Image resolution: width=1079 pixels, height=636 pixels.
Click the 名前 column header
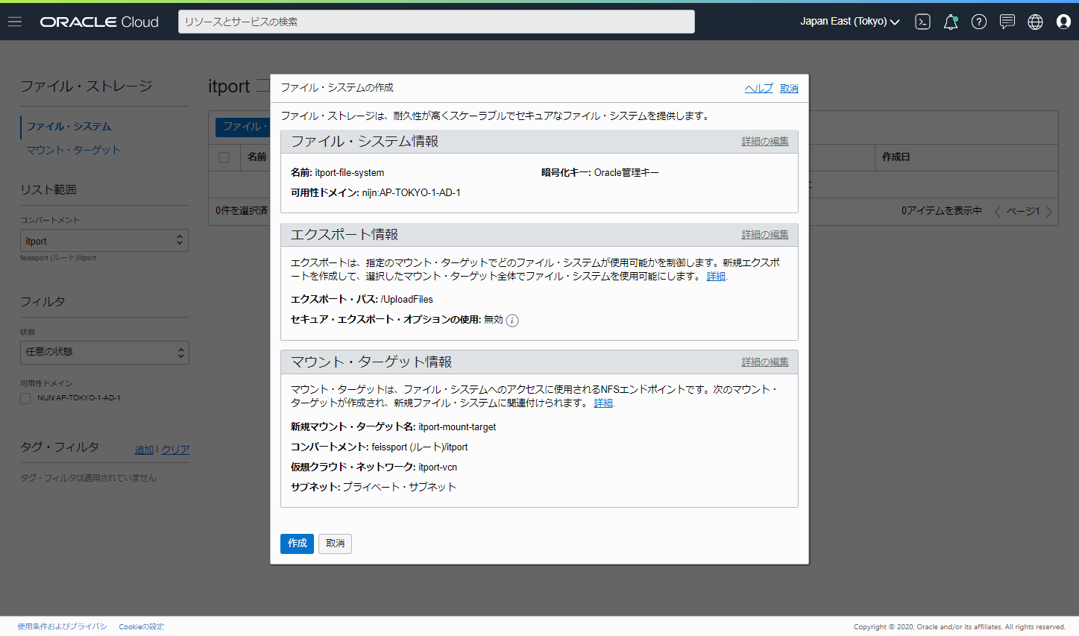coord(257,157)
